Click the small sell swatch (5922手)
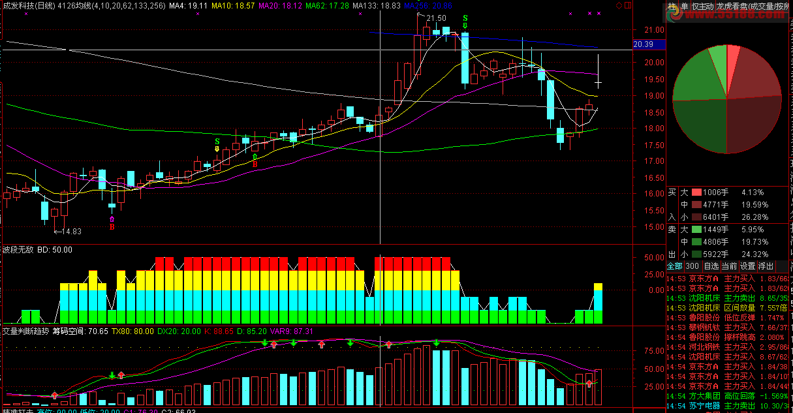 click(x=696, y=254)
